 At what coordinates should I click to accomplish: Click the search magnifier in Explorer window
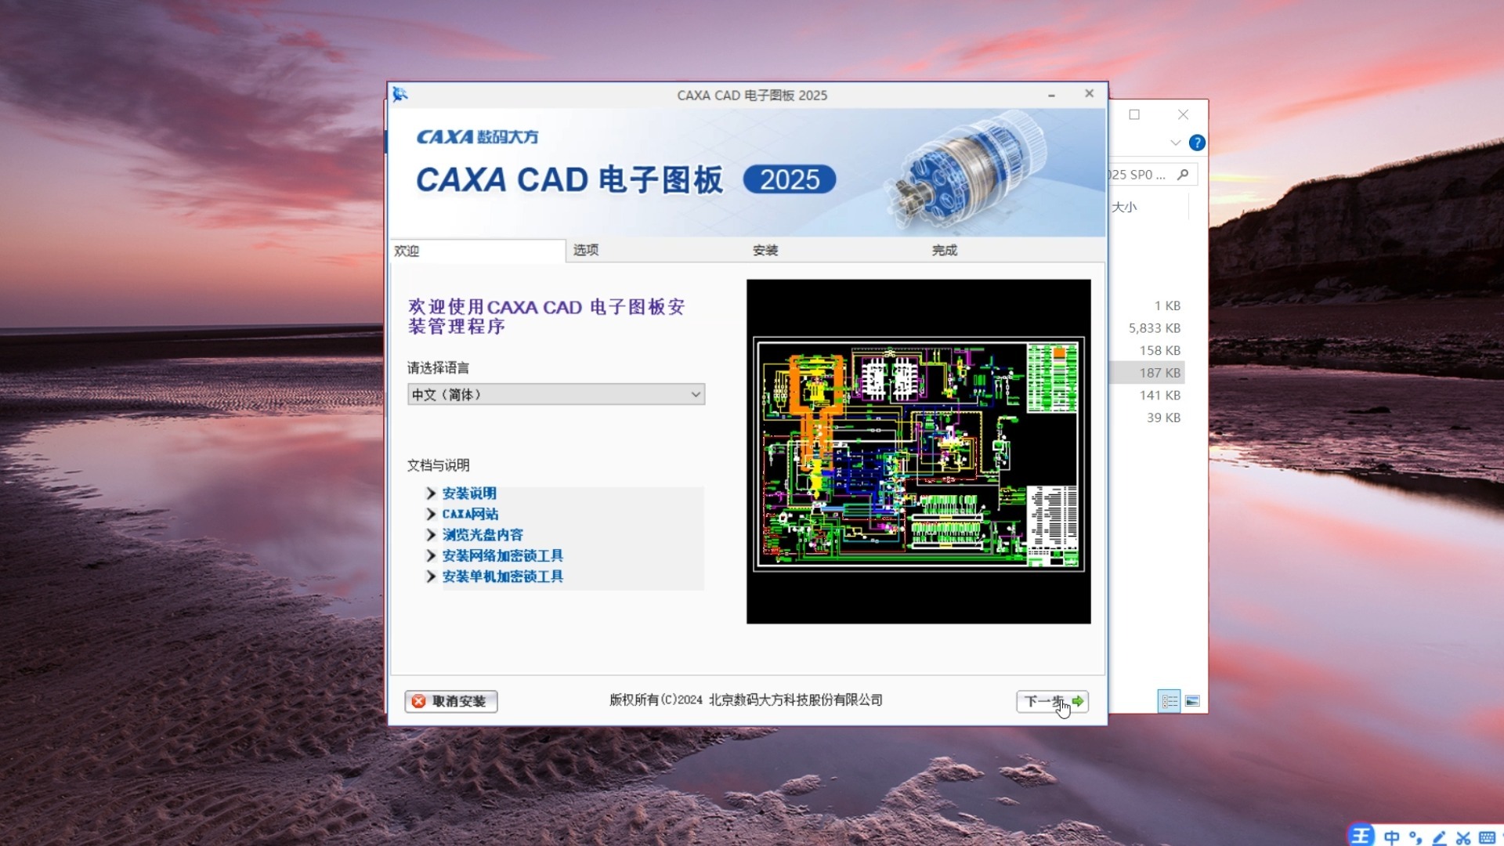(x=1183, y=174)
